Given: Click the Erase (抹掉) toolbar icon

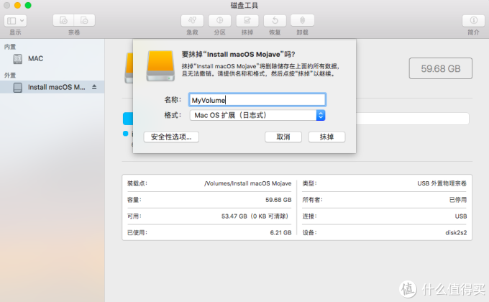Looking at the screenshot, I should point(247,21).
